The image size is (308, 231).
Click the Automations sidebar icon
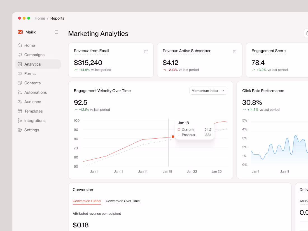[20, 92]
